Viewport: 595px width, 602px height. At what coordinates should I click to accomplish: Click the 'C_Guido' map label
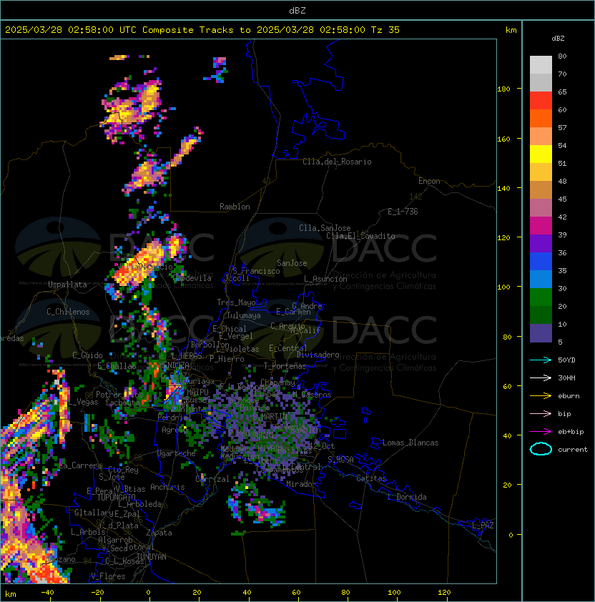click(x=87, y=355)
